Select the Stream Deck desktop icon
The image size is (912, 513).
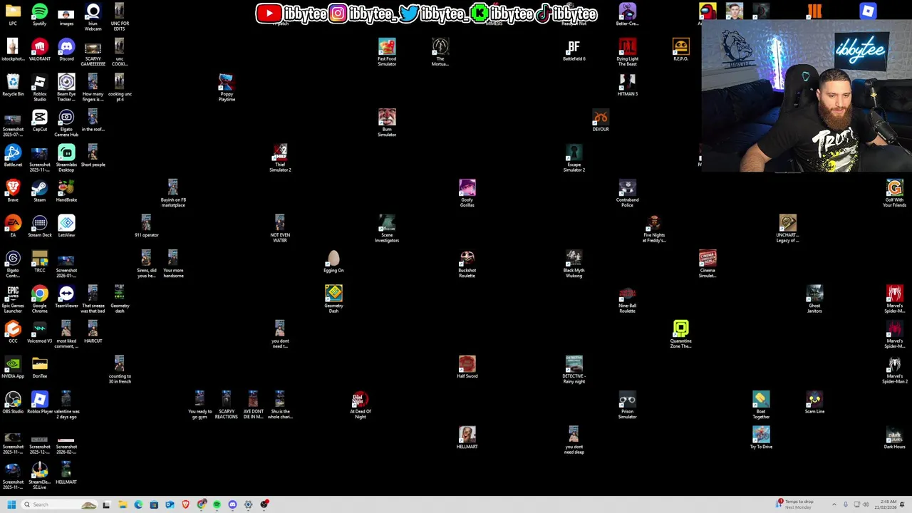39,226
